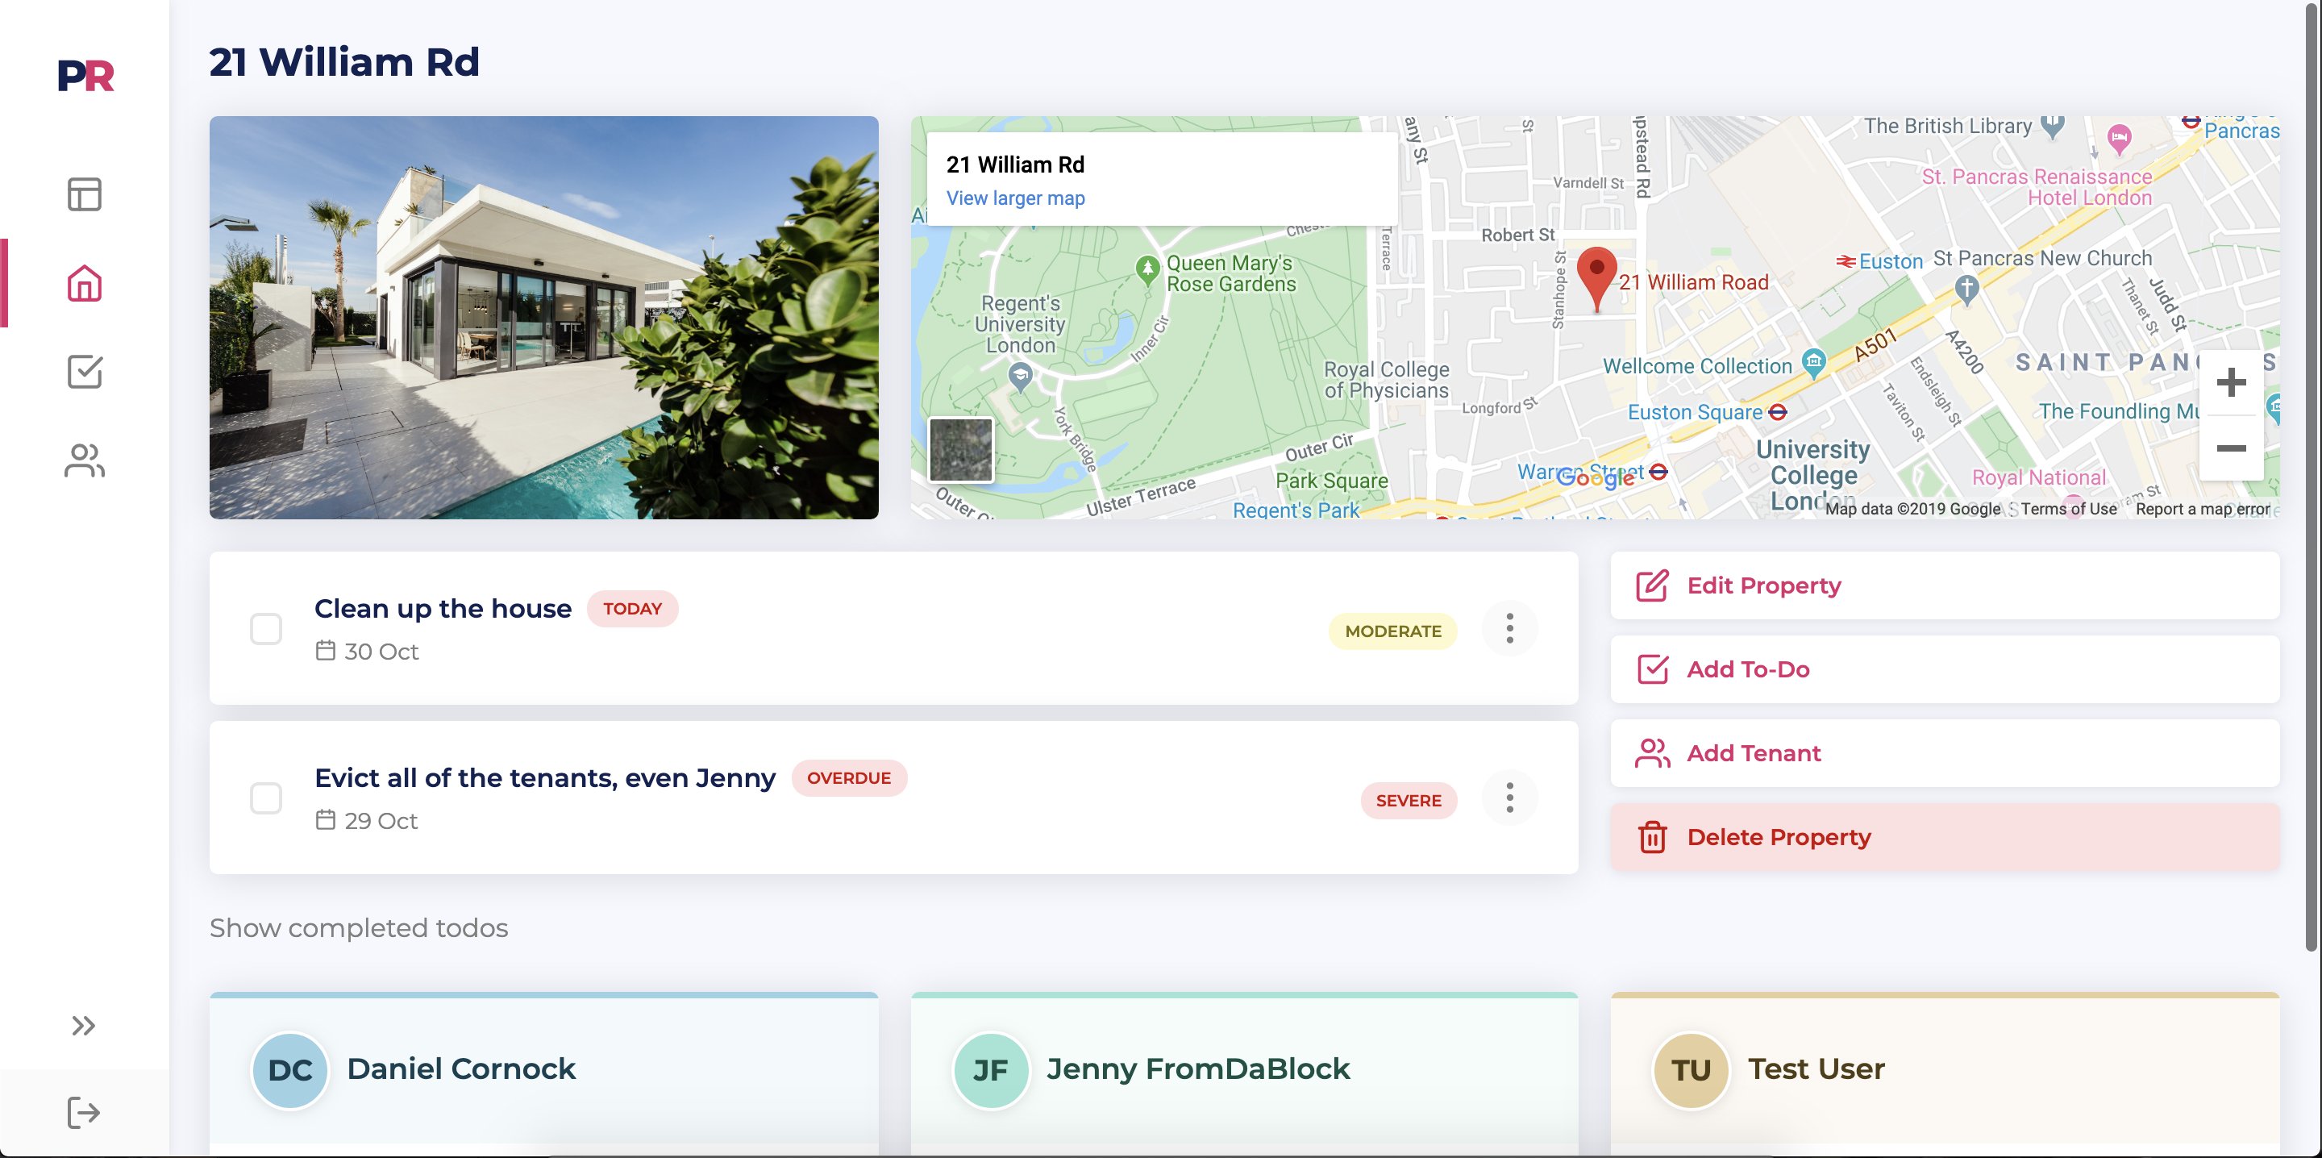The width and height of the screenshot is (2322, 1158).
Task: Click the TU avatar circle
Action: pyautogui.click(x=1691, y=1071)
